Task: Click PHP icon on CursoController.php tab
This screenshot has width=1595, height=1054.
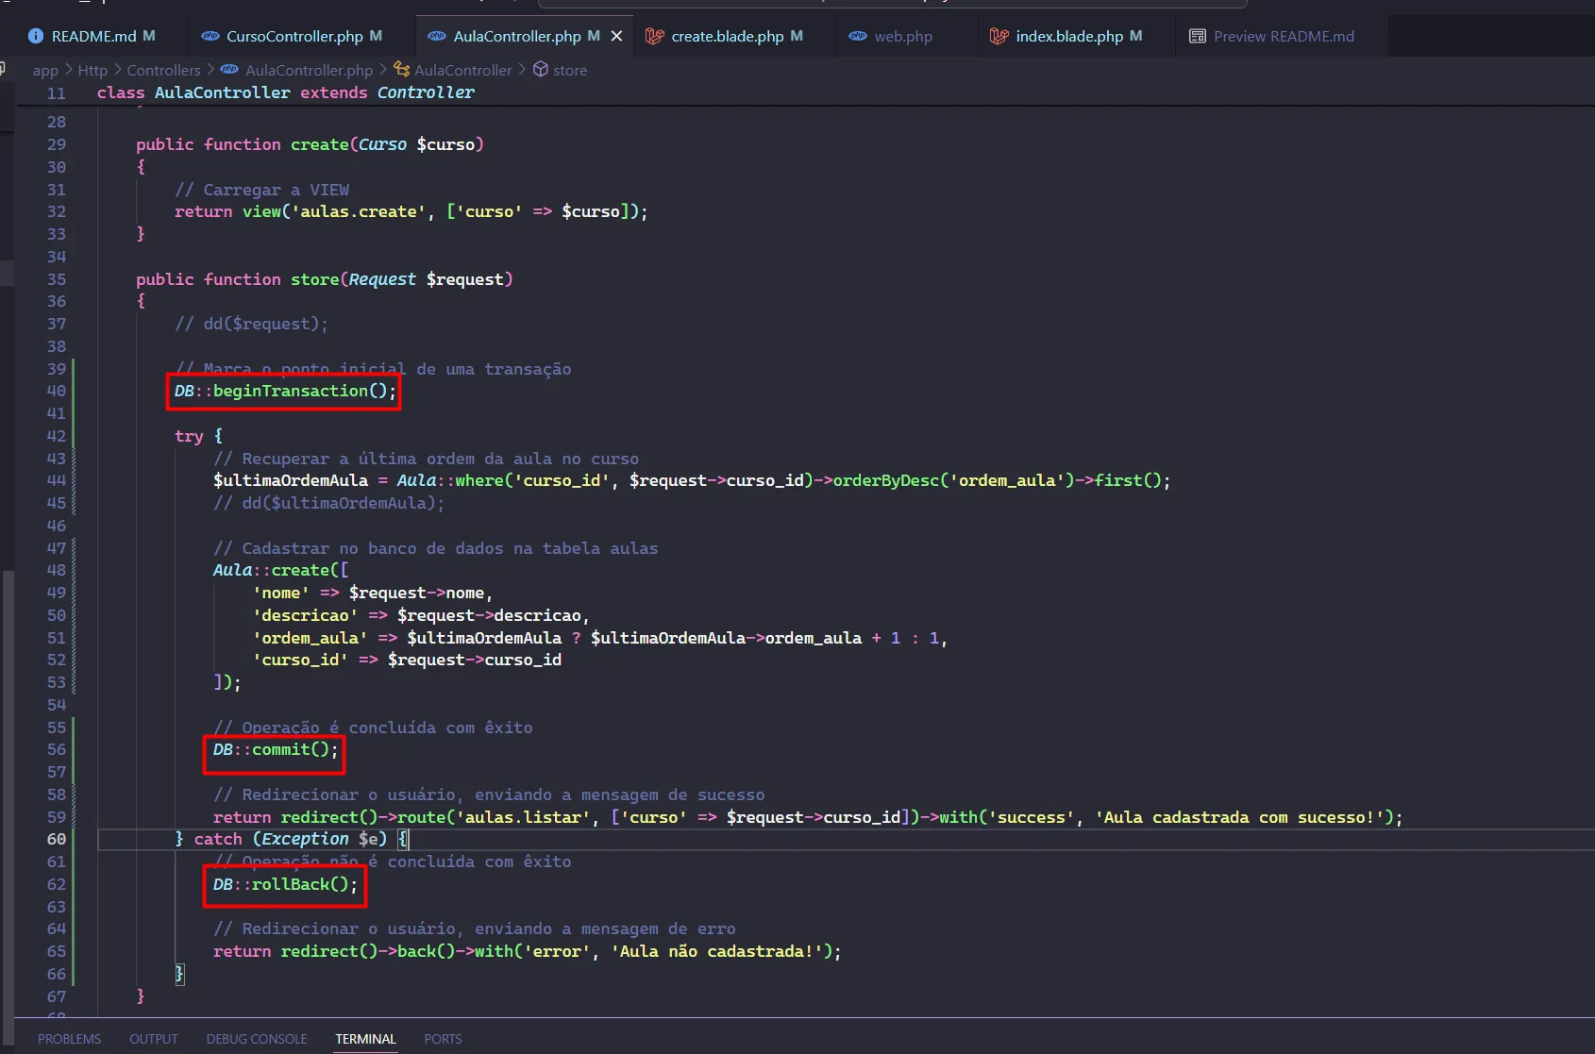Action: tap(210, 36)
